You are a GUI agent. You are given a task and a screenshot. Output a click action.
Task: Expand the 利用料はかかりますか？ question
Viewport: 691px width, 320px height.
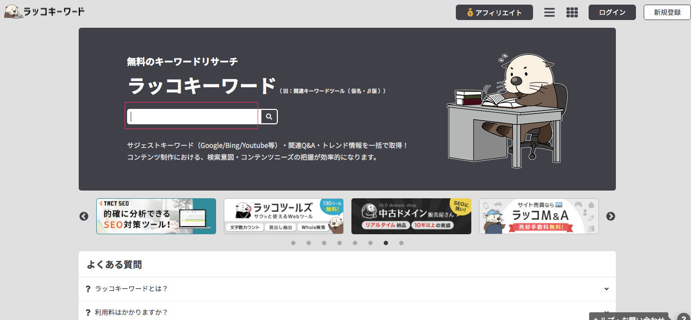click(x=347, y=312)
